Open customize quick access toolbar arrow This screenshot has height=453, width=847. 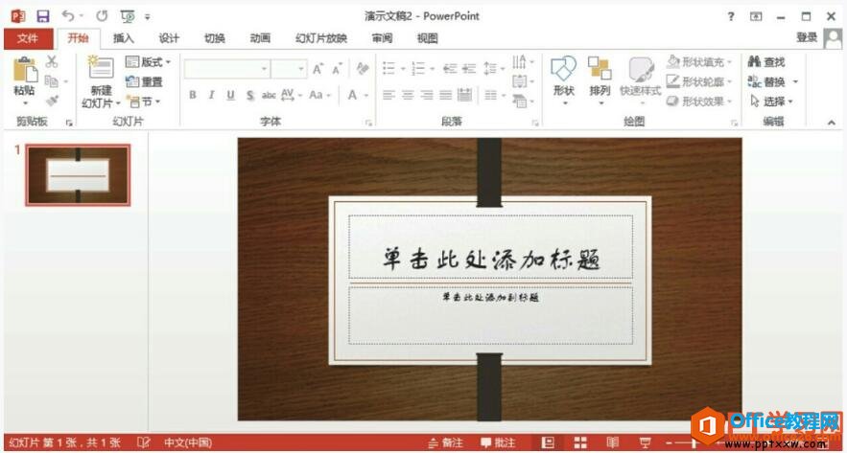[148, 16]
